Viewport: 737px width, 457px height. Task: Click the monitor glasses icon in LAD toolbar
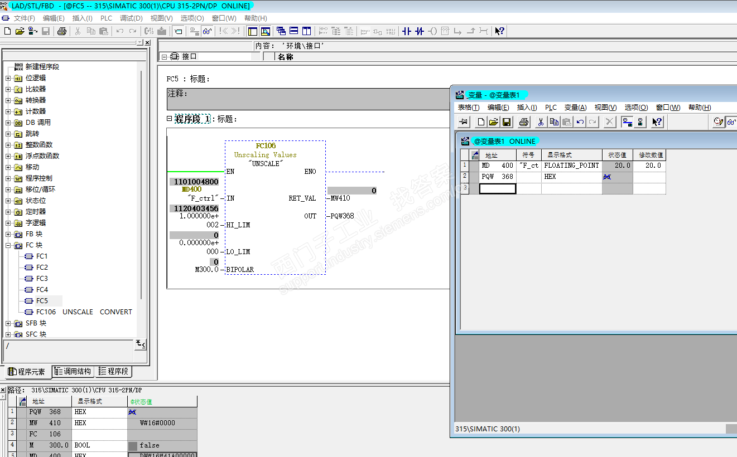(207, 31)
